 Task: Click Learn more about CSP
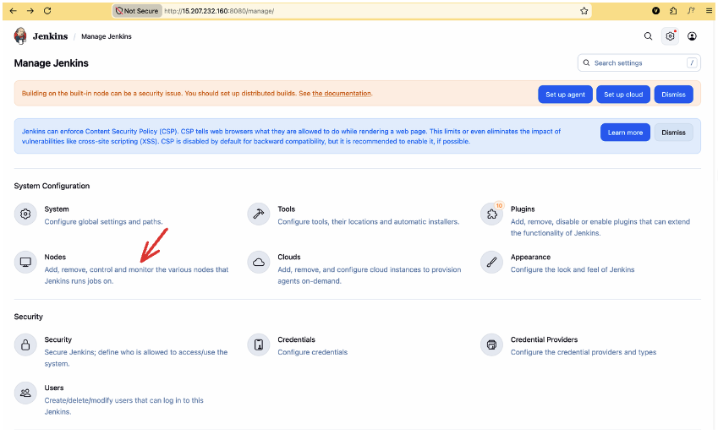tap(625, 133)
